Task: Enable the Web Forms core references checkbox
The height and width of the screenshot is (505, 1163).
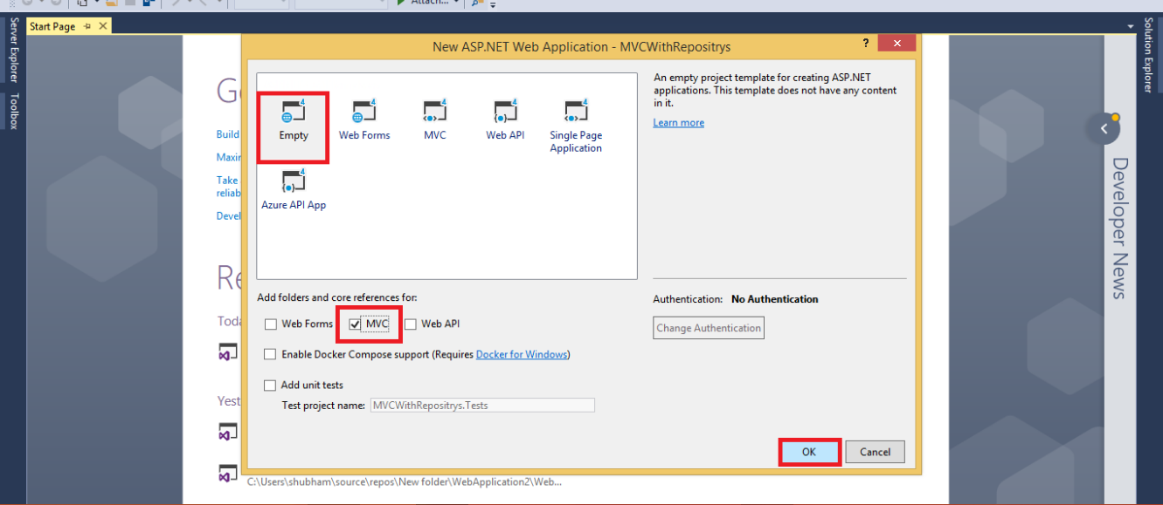Action: point(271,324)
